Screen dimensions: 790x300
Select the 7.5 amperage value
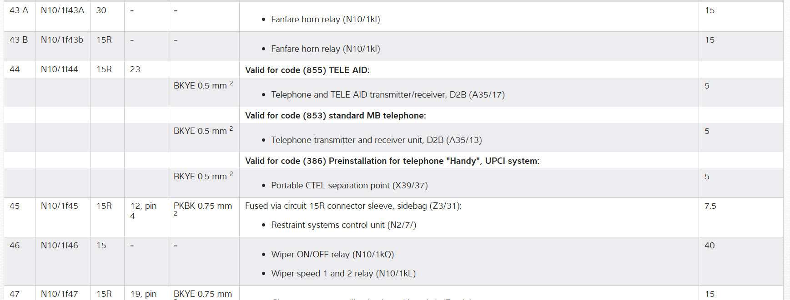tap(710, 206)
